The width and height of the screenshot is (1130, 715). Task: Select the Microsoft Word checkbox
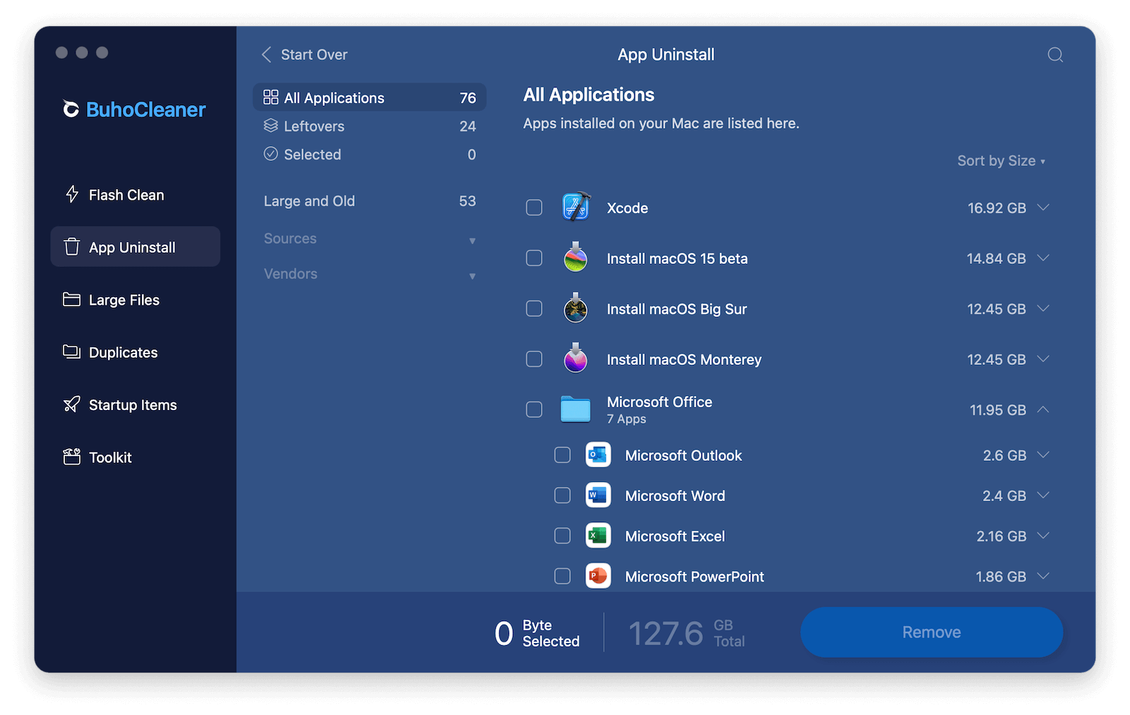pos(562,495)
